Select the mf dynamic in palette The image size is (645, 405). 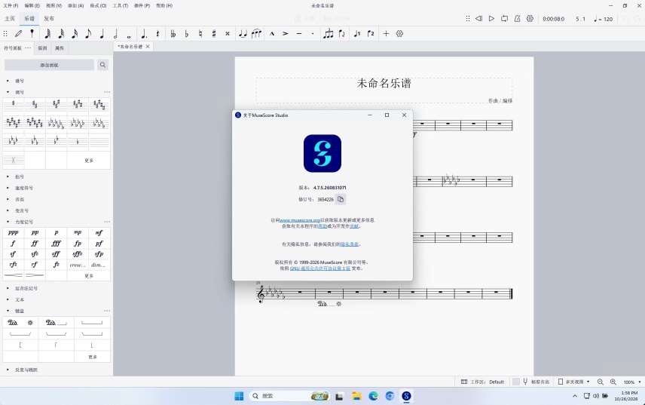pyautogui.click(x=99, y=232)
